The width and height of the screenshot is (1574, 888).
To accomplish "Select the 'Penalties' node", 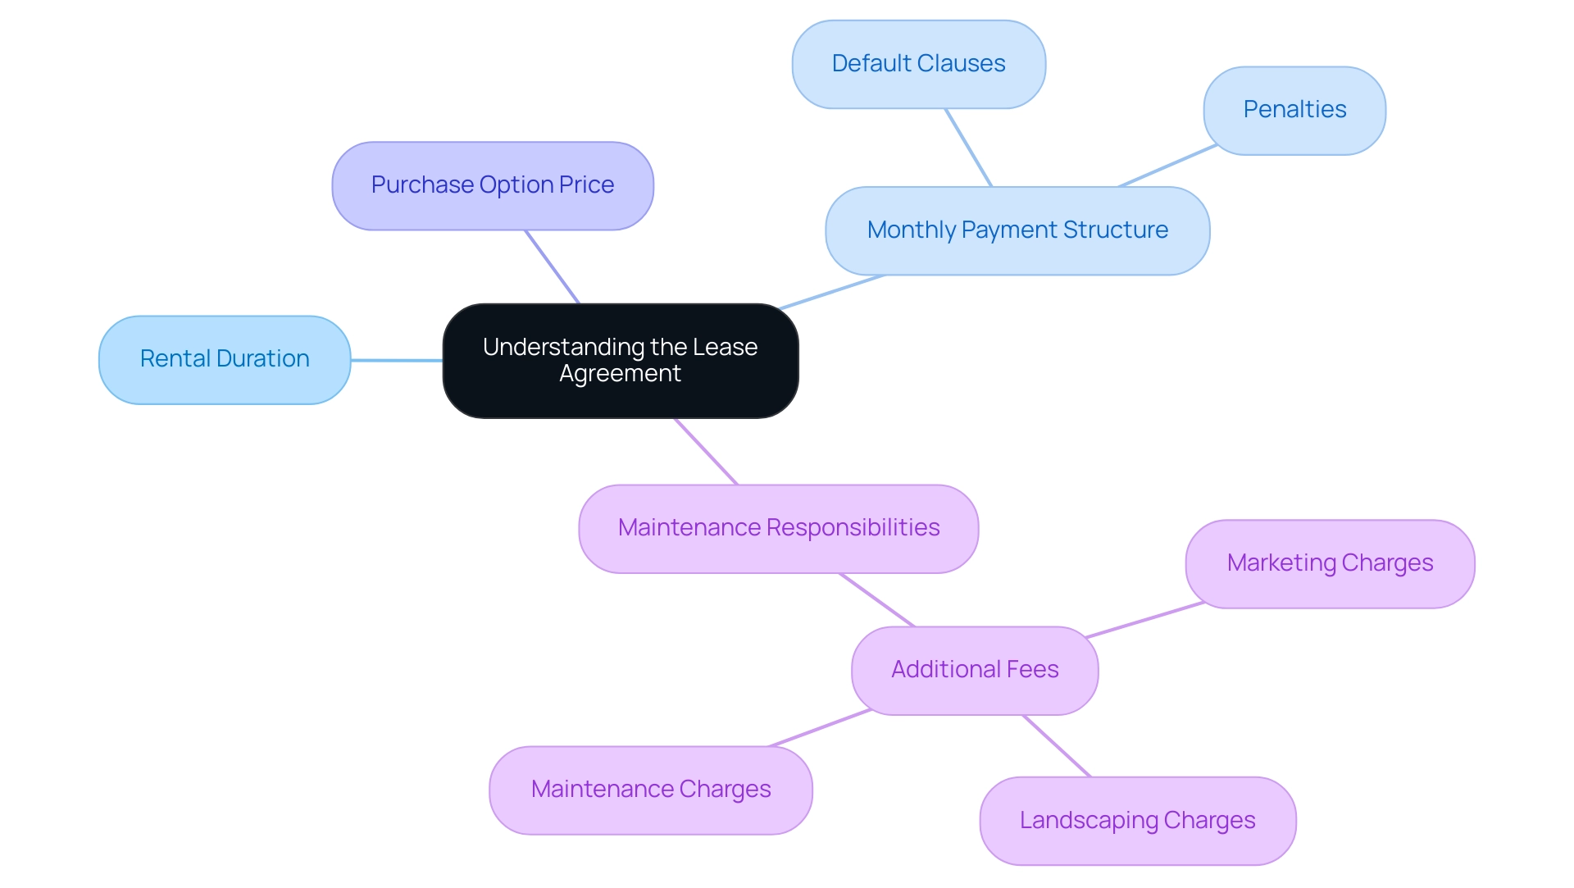I will [1292, 108].
